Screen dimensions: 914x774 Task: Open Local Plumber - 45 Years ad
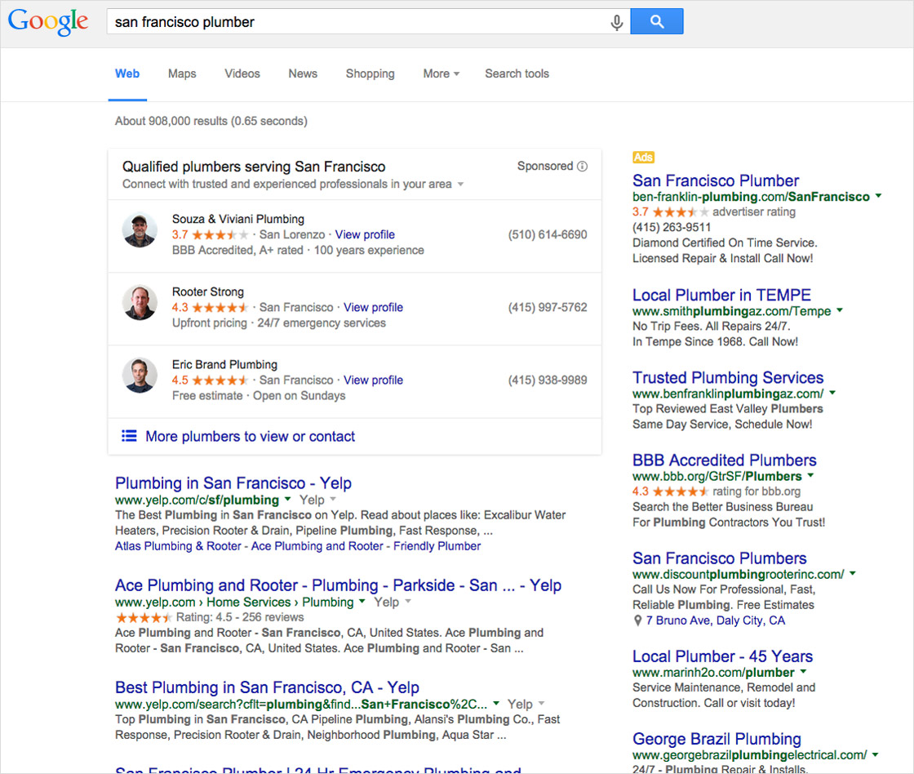[723, 656]
